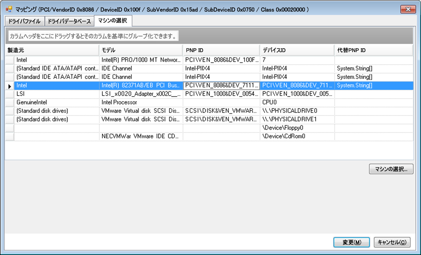This screenshot has width=421, height=255.
Task: Sort by the 代替PNP ID column header
Action: coord(374,50)
